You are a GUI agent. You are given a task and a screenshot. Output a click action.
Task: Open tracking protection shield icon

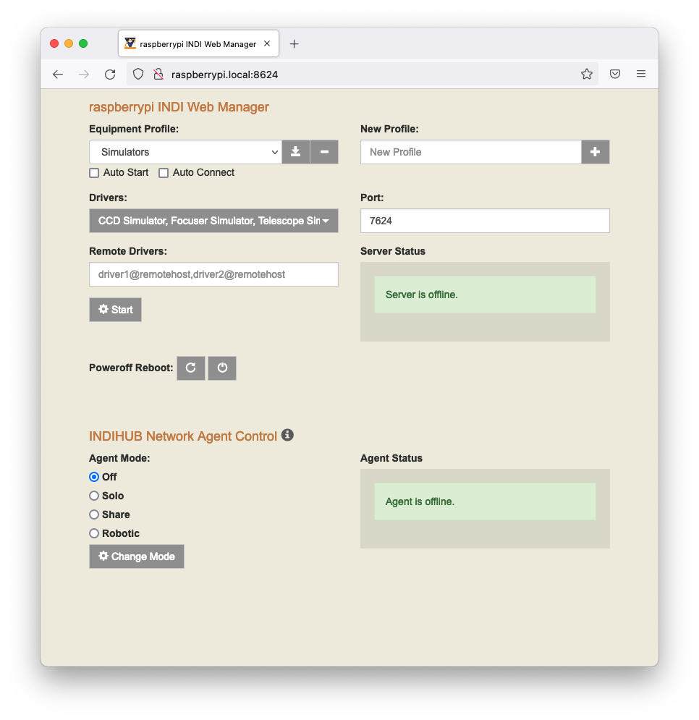tap(138, 75)
